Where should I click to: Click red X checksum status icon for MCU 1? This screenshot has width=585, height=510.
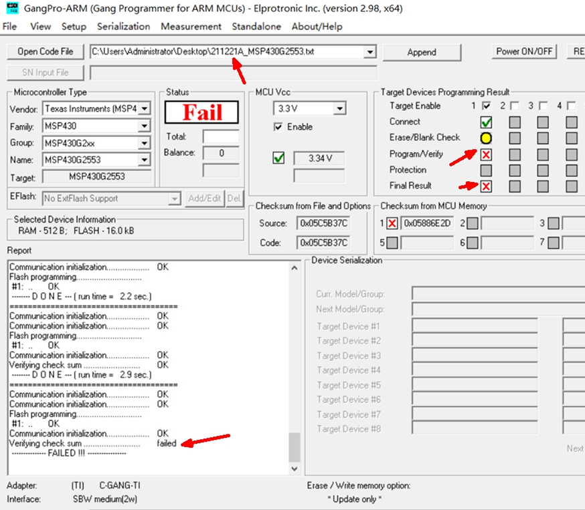[392, 223]
